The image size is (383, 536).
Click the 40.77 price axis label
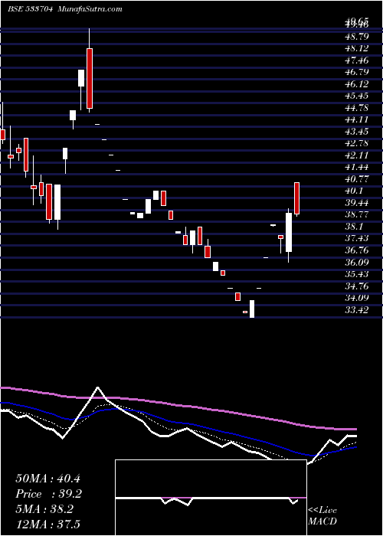(x=357, y=178)
